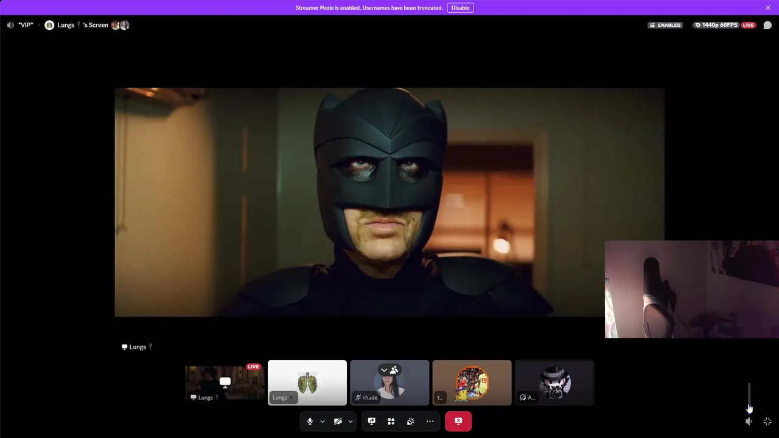This screenshot has height=438, width=779.
Task: Focus the participant tile labeled 'A...'
Action: click(554, 383)
